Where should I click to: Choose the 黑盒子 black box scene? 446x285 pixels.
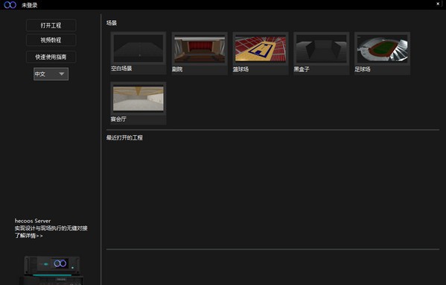321,48
